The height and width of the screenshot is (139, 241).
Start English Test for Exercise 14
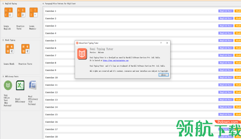coord(226,107)
